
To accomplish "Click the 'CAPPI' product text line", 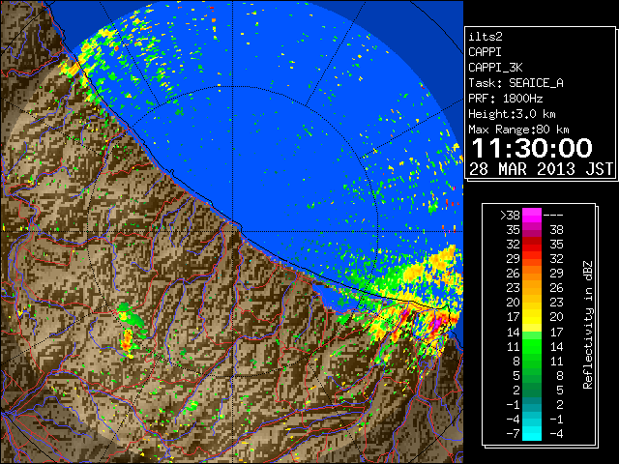I will tap(485, 52).
